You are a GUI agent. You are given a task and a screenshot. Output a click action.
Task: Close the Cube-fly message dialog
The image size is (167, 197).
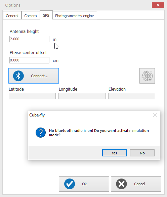(x=155, y=115)
